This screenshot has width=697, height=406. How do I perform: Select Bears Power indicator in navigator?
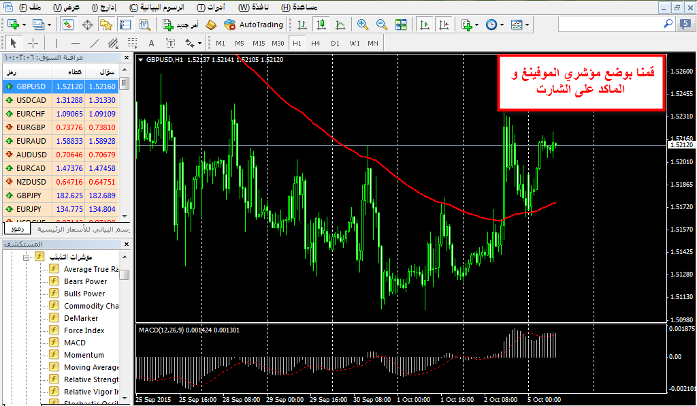(x=85, y=281)
